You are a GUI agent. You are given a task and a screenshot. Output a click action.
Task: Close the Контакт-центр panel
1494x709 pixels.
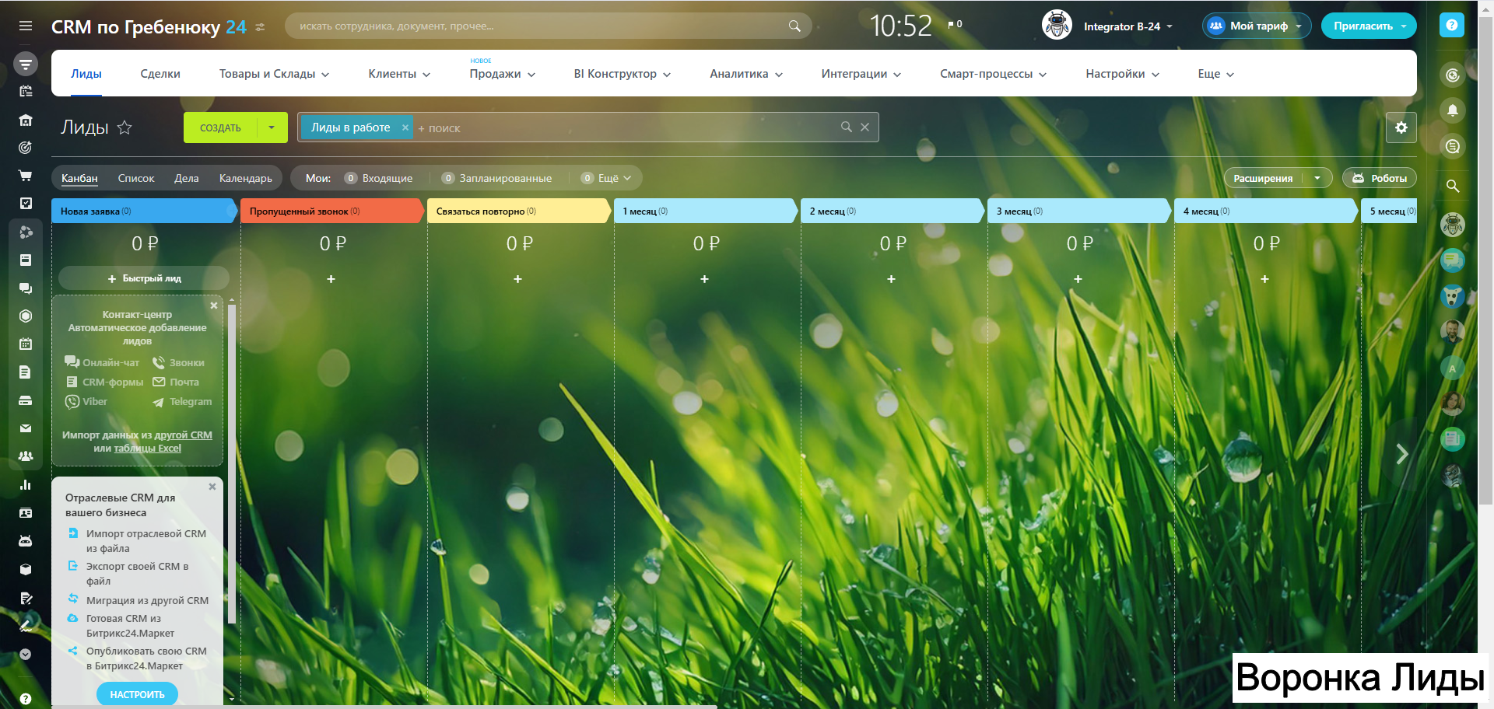click(x=214, y=306)
